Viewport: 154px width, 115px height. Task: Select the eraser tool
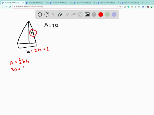[x=73, y=14]
